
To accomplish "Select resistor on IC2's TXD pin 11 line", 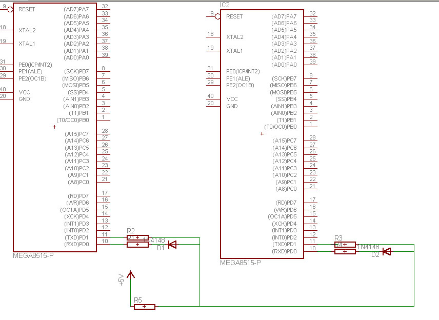I will 345,245.
